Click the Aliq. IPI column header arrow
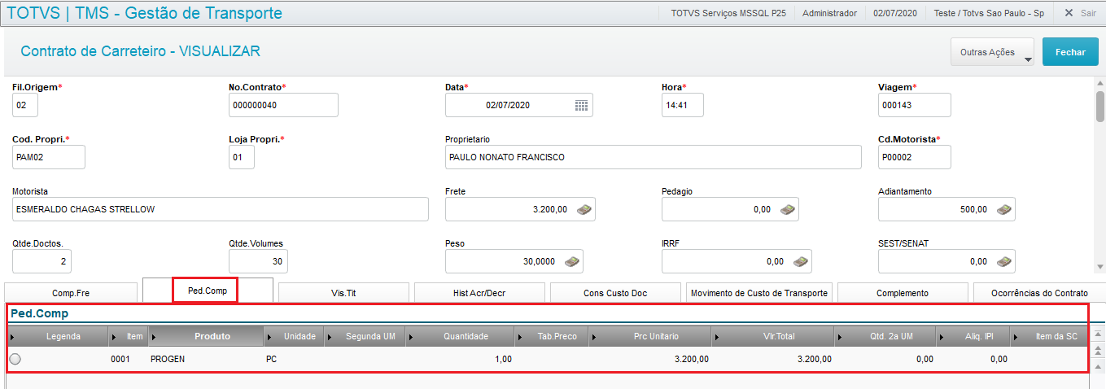Screen dimensions: 1106x389 pyautogui.click(x=940, y=336)
